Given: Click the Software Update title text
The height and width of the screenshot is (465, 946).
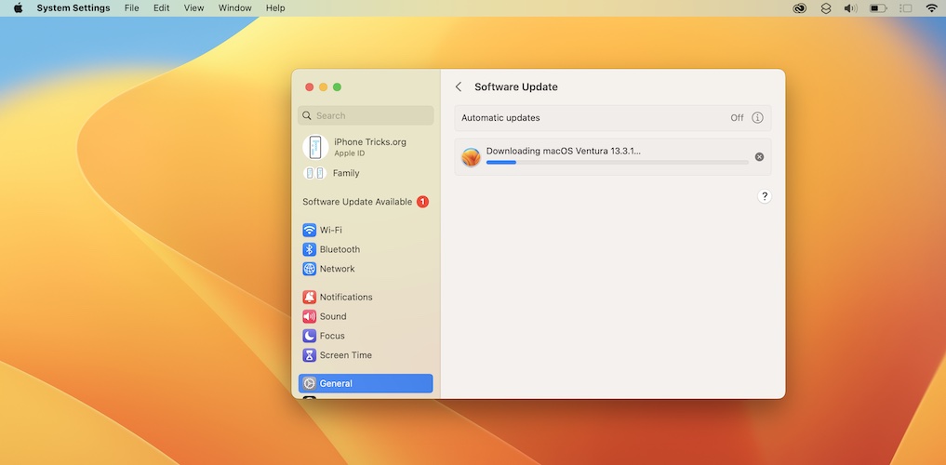Looking at the screenshot, I should coord(516,86).
